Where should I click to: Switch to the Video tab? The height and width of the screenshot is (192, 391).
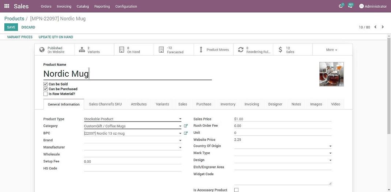tap(335, 104)
